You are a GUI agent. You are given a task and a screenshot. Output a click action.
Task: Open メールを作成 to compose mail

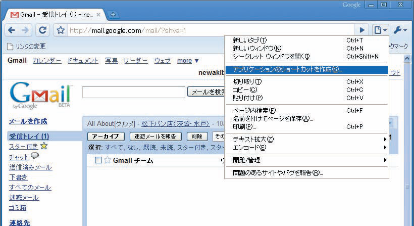coord(28,121)
